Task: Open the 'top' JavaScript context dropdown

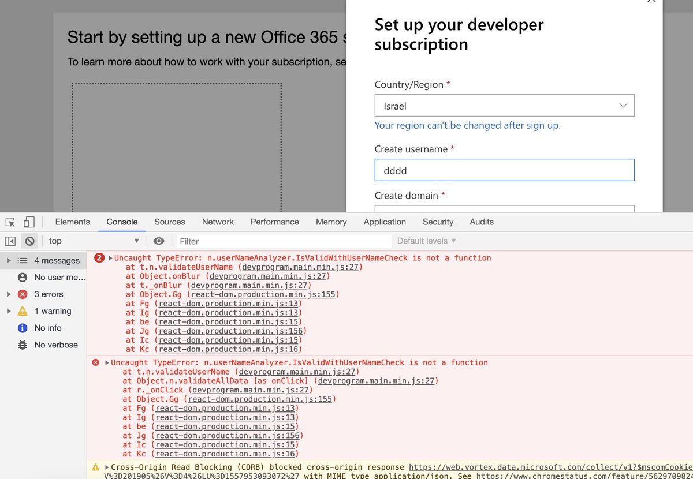Action: [94, 241]
